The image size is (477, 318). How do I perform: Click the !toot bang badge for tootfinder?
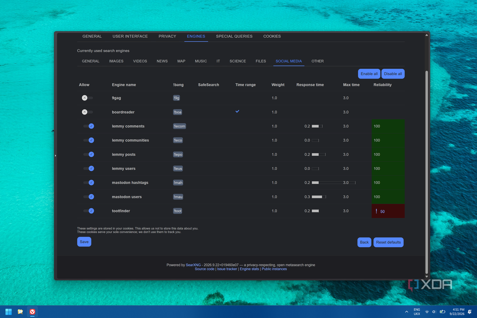[x=178, y=211]
